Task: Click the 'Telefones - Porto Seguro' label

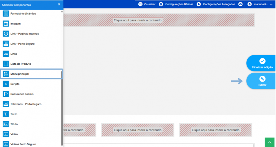Action: click(x=26, y=104)
